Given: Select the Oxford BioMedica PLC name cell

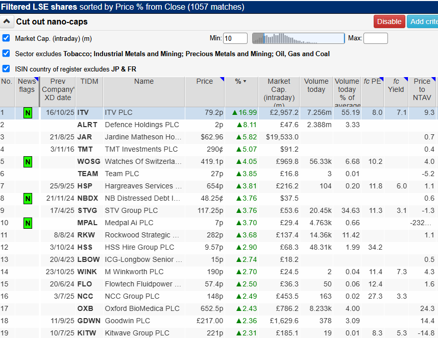Looking at the screenshot, I should tap(144, 309).
